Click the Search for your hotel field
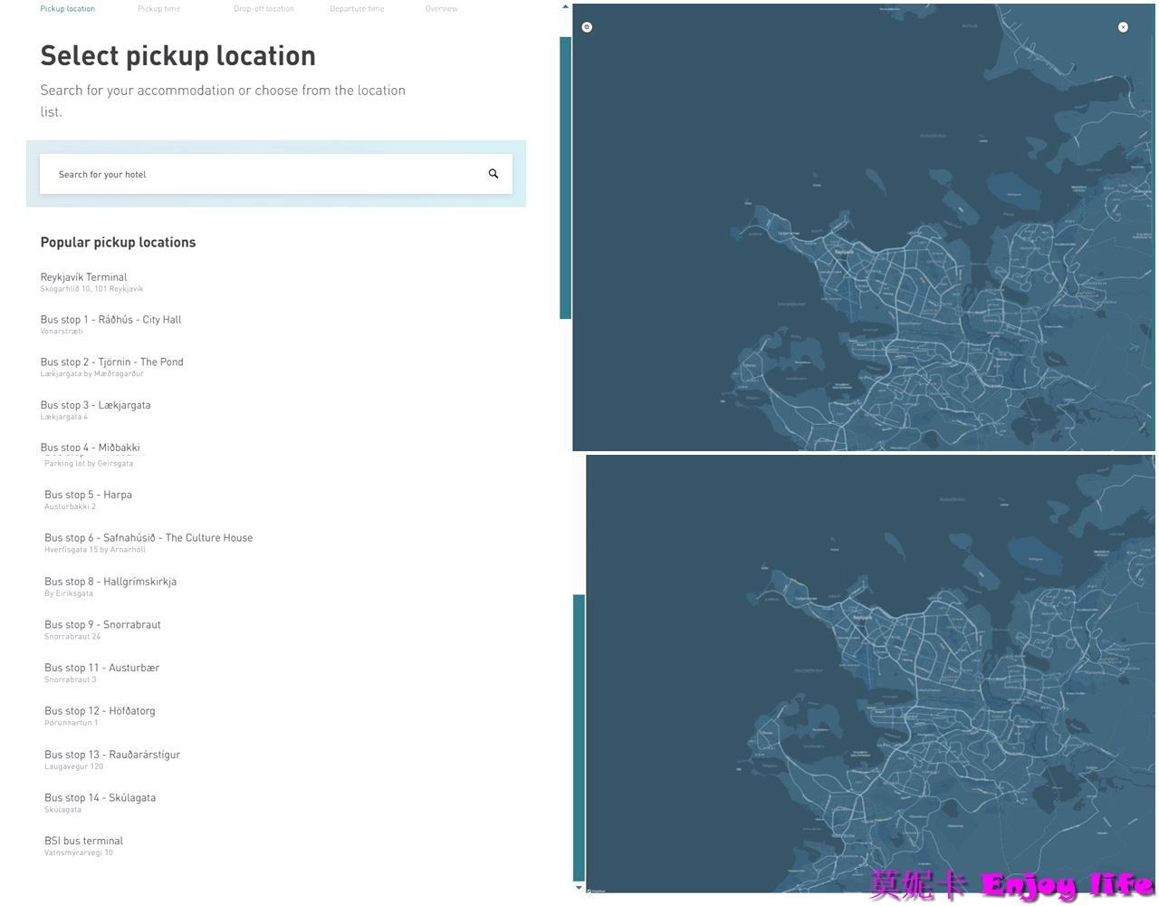 click(263, 174)
